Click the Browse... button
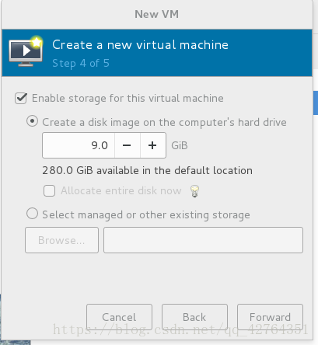This screenshot has width=318, height=345. pos(61,240)
